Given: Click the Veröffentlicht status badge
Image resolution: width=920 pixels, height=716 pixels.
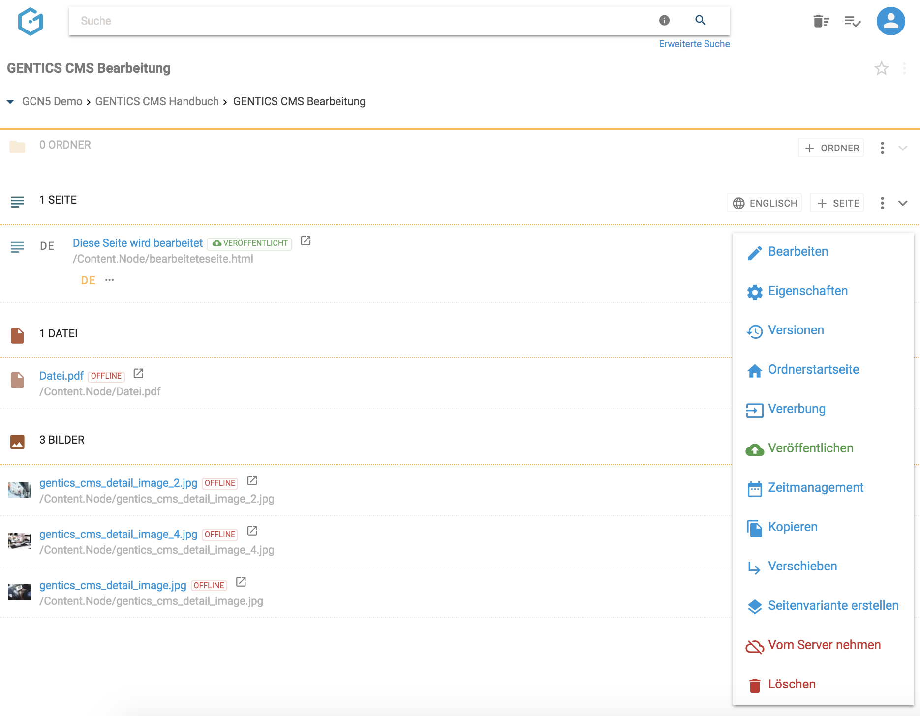Looking at the screenshot, I should point(250,243).
